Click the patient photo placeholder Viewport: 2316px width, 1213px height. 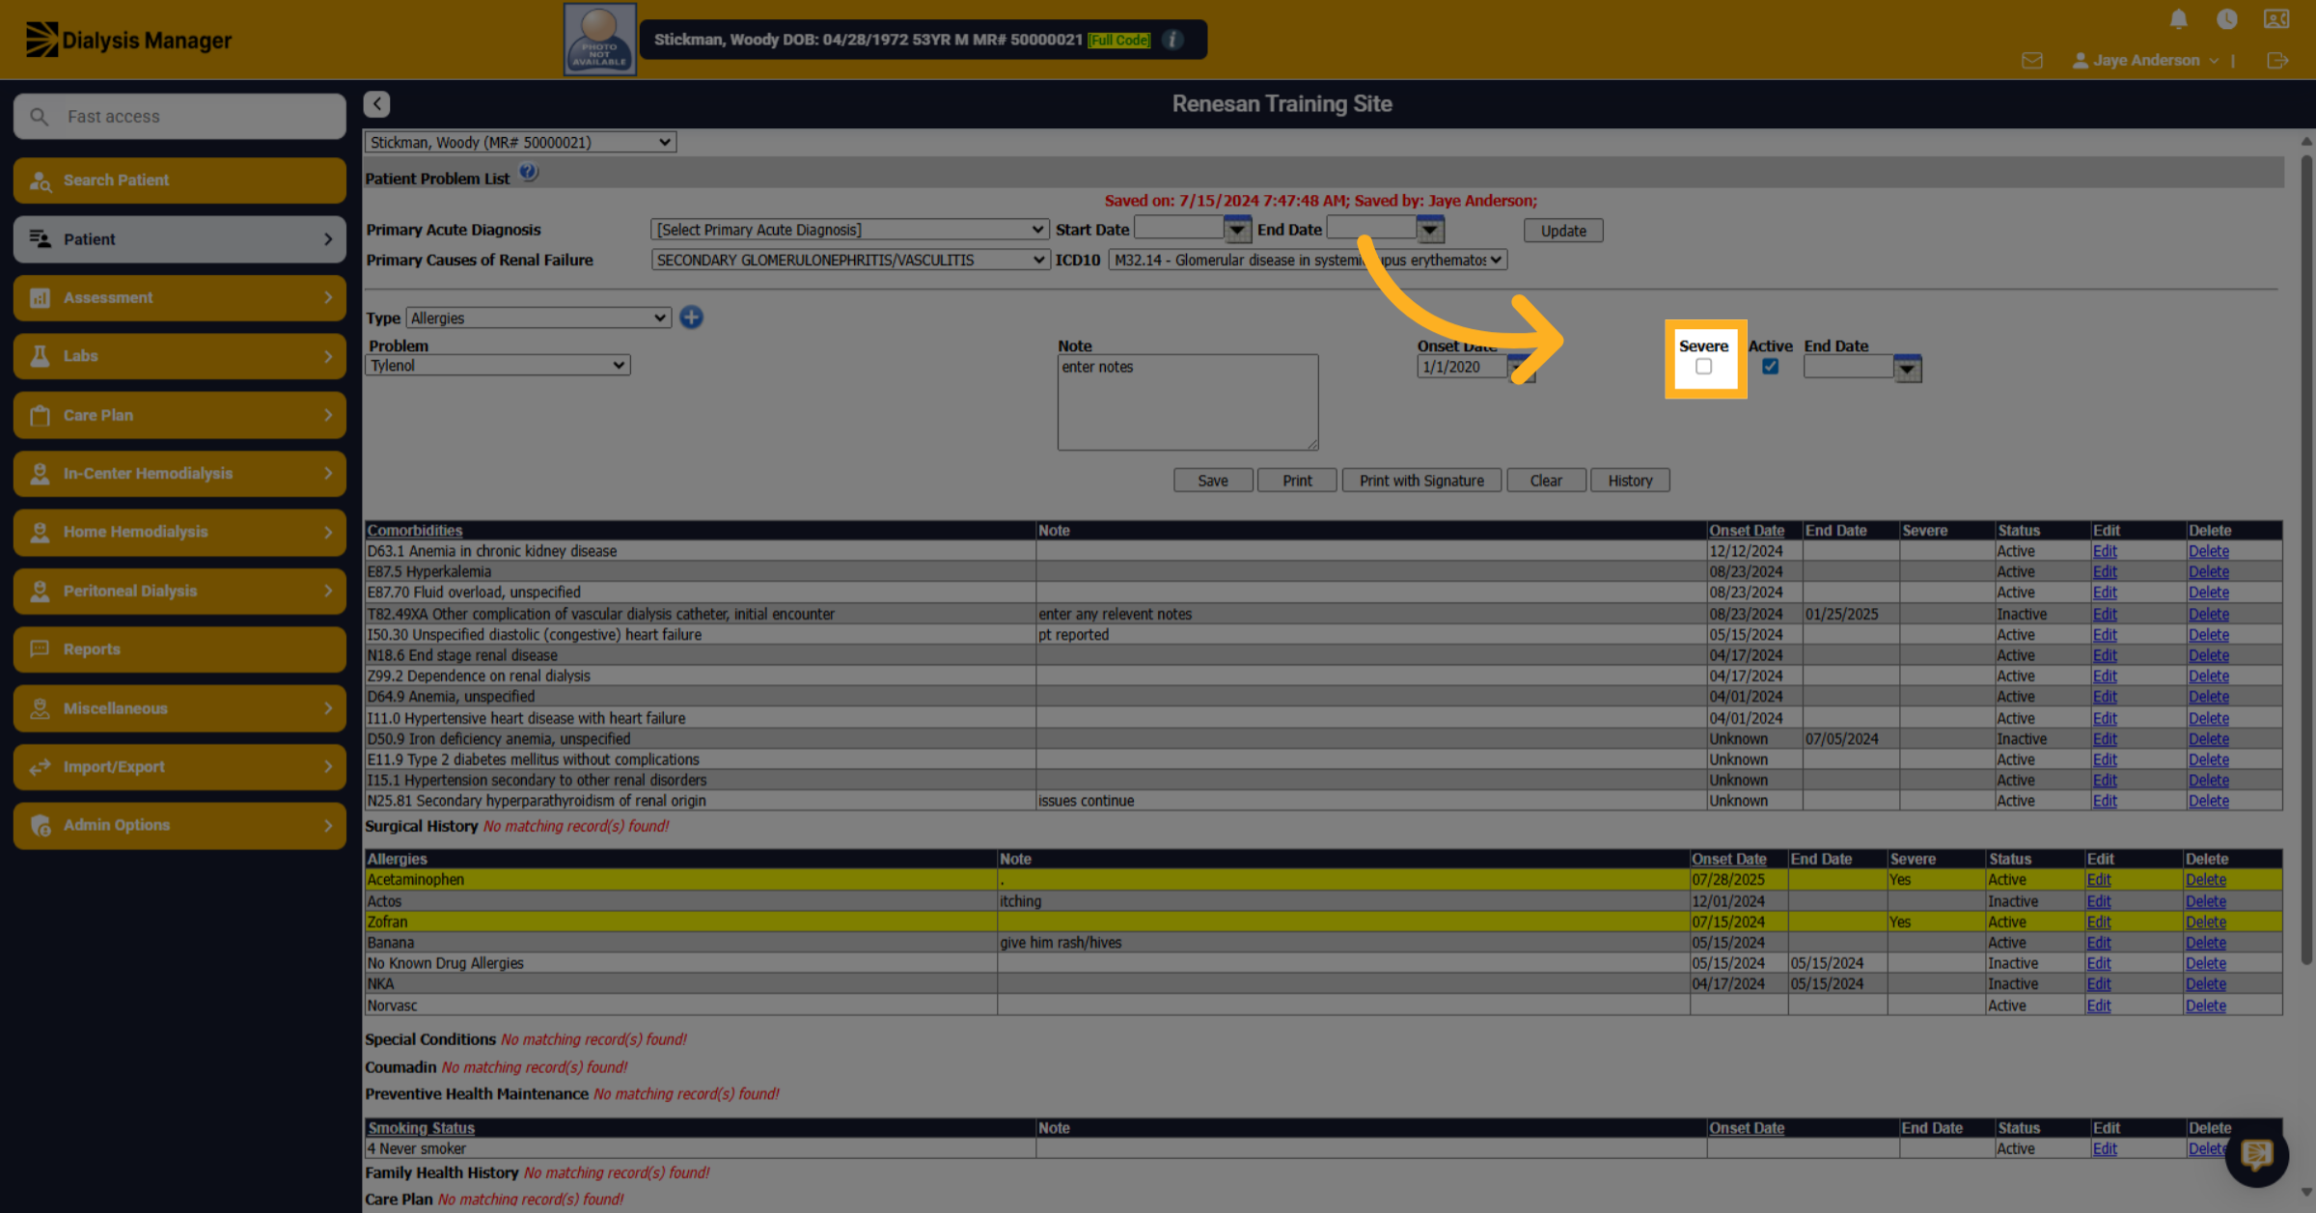point(599,39)
